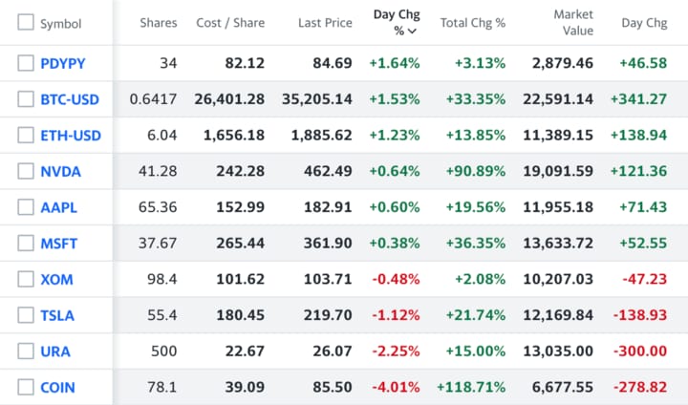Screen dimensions: 688x405
Task: Tick the checkbox beside NVDA
Action: pyautogui.click(x=26, y=172)
